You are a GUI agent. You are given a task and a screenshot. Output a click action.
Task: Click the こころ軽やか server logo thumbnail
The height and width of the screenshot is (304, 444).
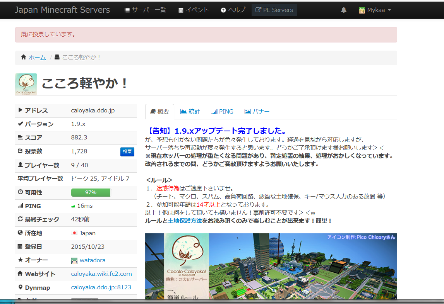(x=26, y=84)
